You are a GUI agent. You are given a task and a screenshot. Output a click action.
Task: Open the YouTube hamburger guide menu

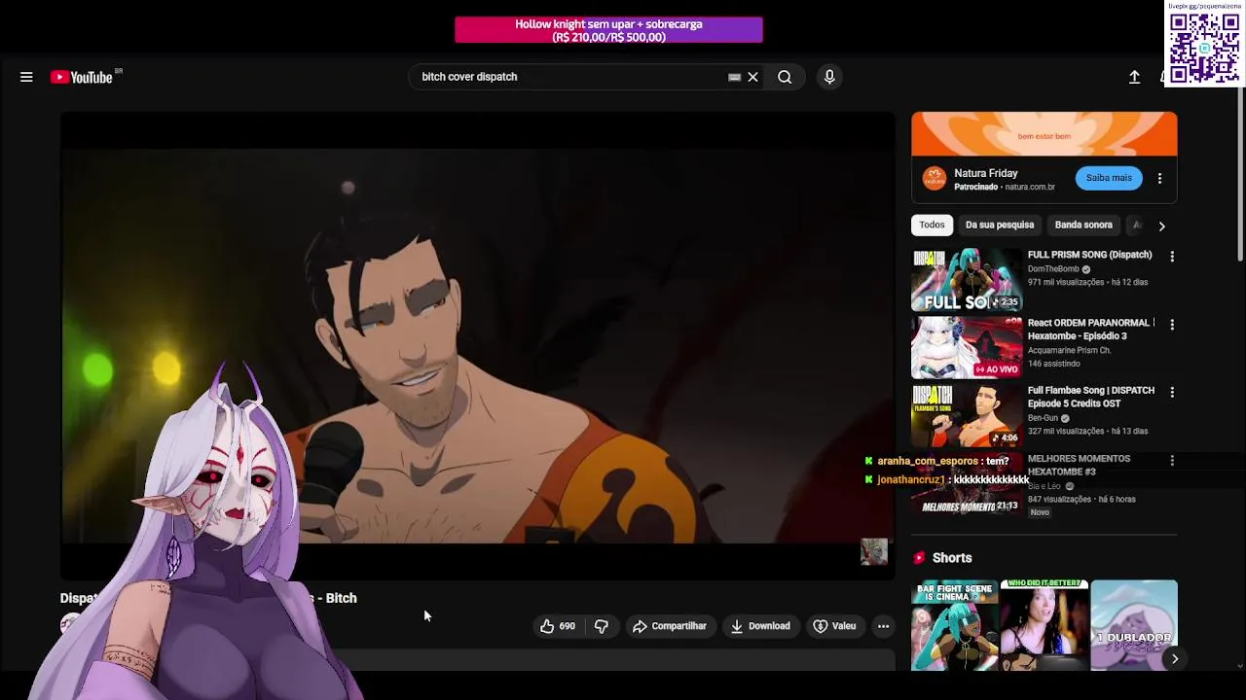pos(26,77)
